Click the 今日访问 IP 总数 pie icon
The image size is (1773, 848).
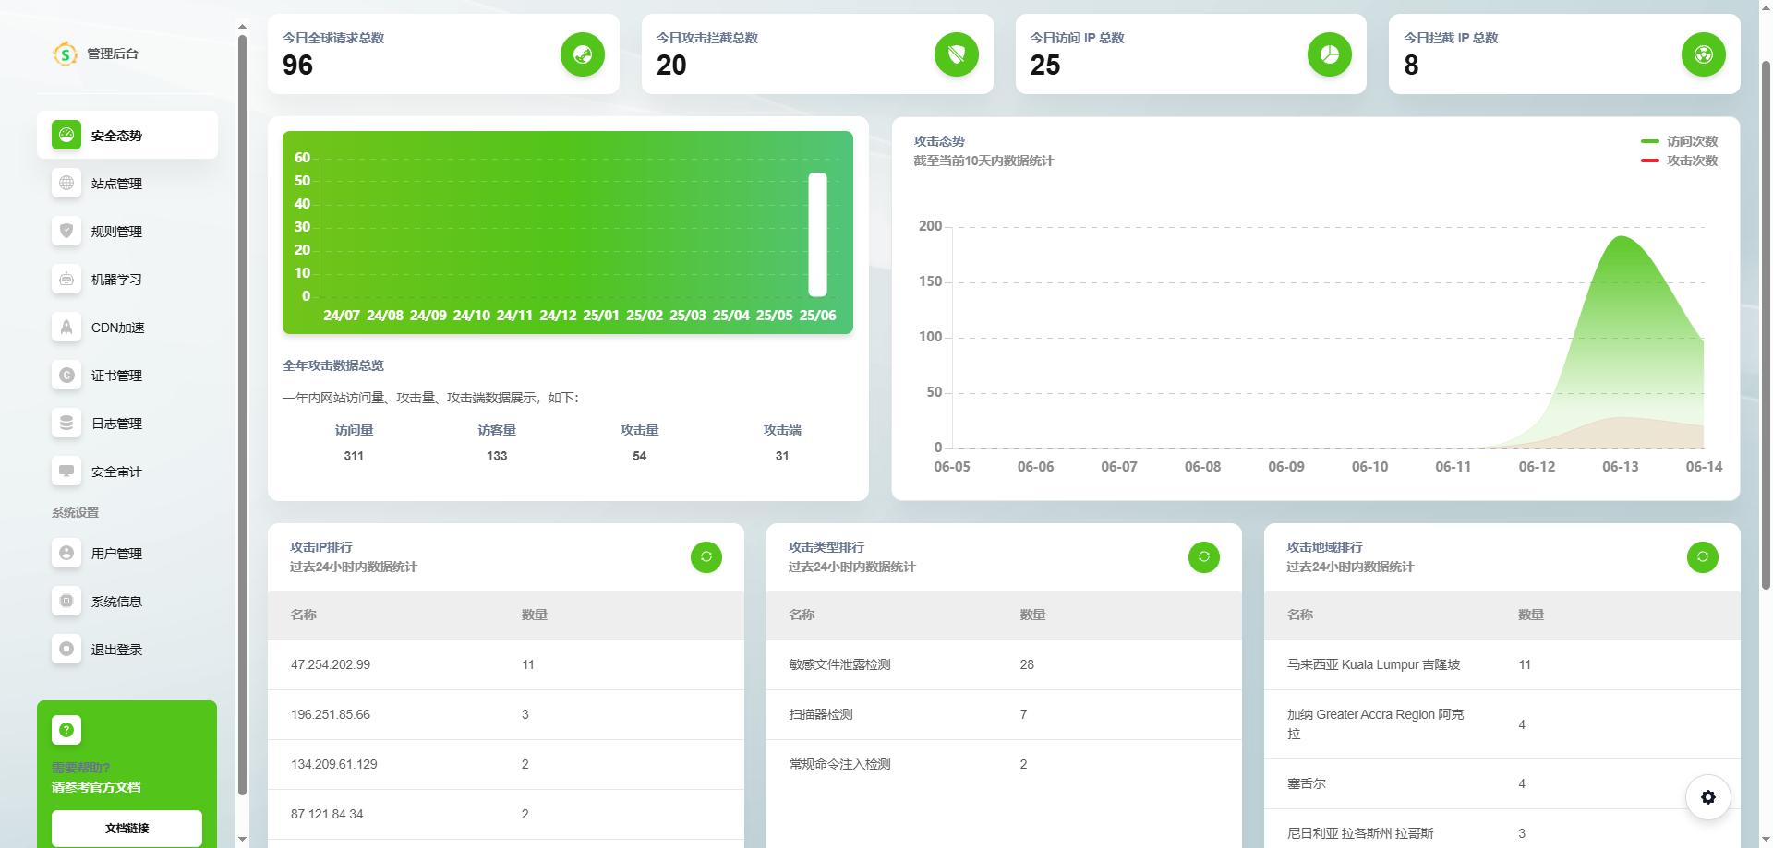pos(1330,54)
